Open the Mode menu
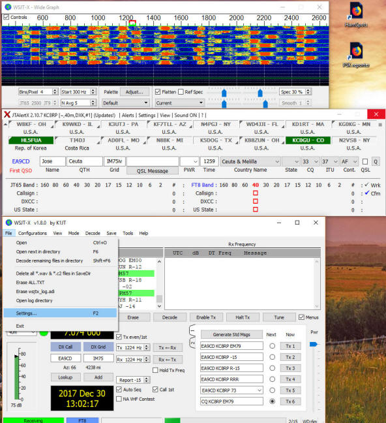The height and width of the screenshot is (423, 386). point(74,233)
